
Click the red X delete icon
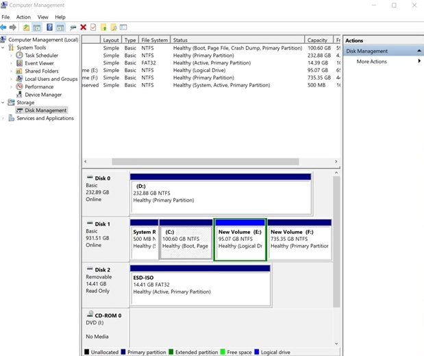click(x=84, y=27)
